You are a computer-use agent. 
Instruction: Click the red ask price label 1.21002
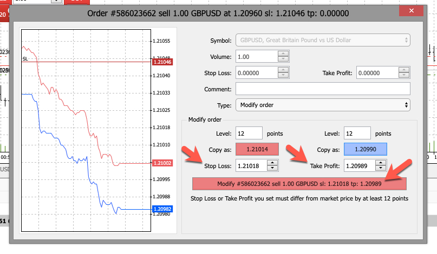coord(162,163)
